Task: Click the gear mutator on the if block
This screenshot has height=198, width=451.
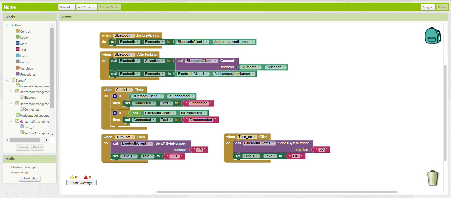Action: (x=114, y=96)
